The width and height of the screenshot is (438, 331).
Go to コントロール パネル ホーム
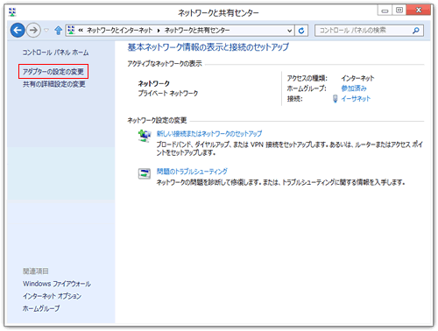(x=55, y=53)
